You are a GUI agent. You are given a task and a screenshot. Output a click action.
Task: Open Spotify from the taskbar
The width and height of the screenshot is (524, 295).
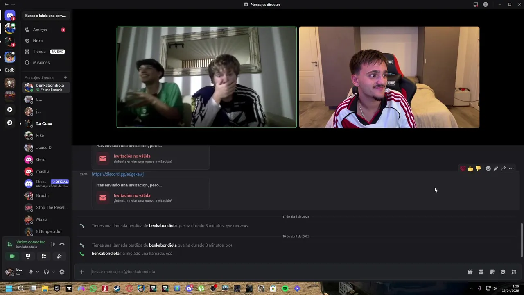tap(285, 288)
